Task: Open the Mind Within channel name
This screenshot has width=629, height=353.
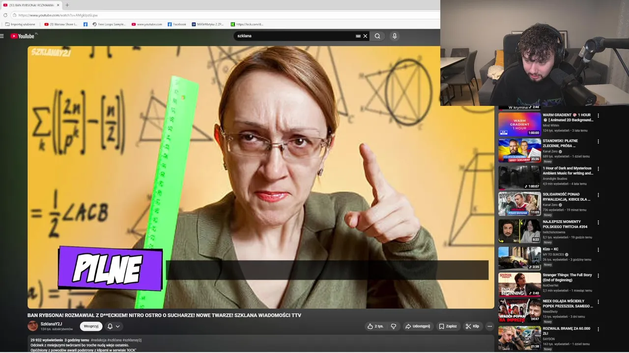Action: click(551, 126)
